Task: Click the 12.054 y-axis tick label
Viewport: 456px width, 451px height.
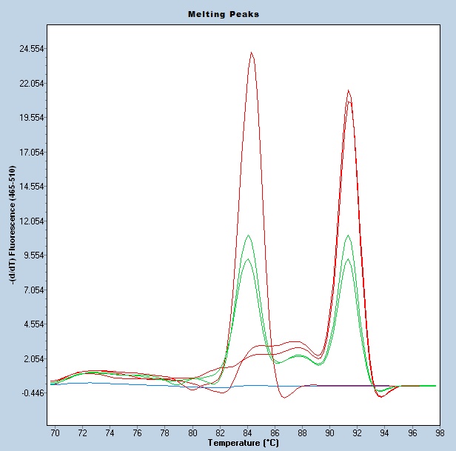Action: [x=31, y=221]
